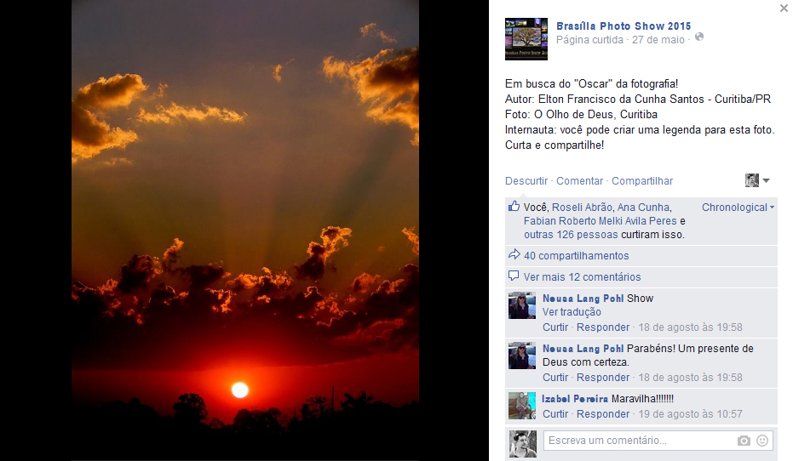This screenshot has height=461, width=793.
Task: Click the share arrow icon
Action: (x=514, y=254)
